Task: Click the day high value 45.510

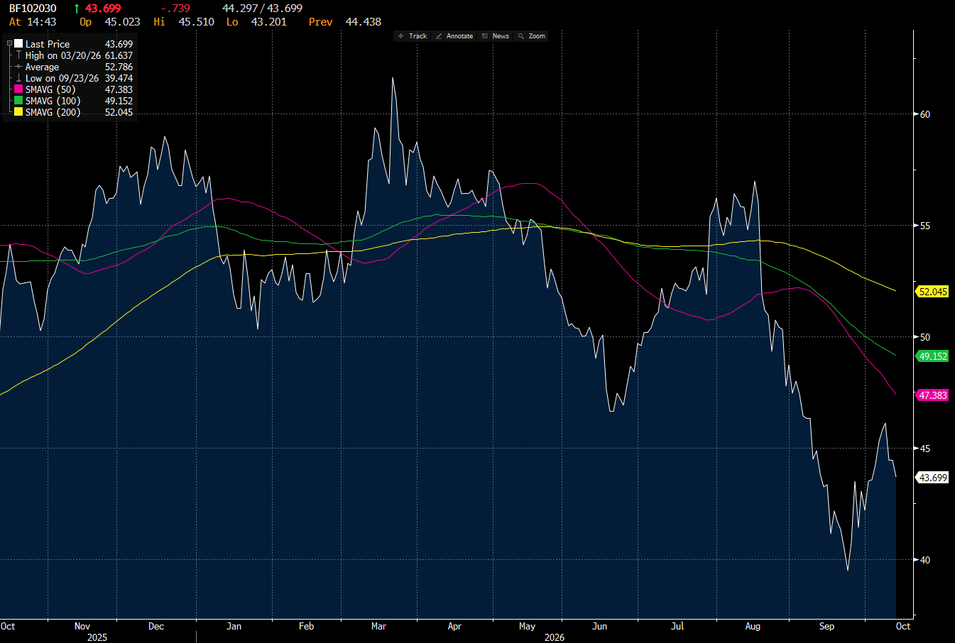Action: [197, 22]
